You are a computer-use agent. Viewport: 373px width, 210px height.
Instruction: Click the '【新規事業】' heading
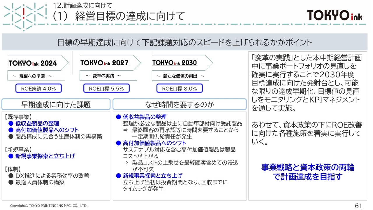pos(18,150)
